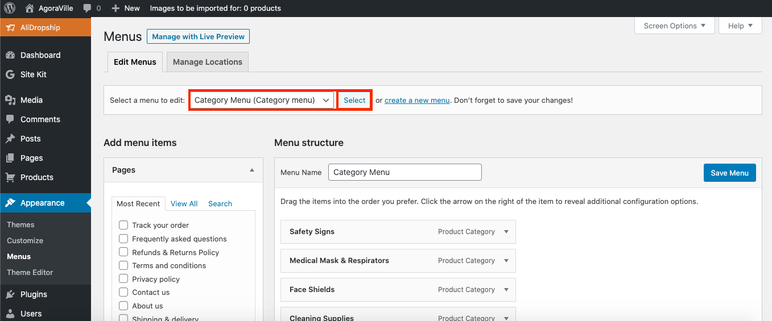Open Theme Editor in the sidebar
772x321 pixels.
(x=30, y=272)
